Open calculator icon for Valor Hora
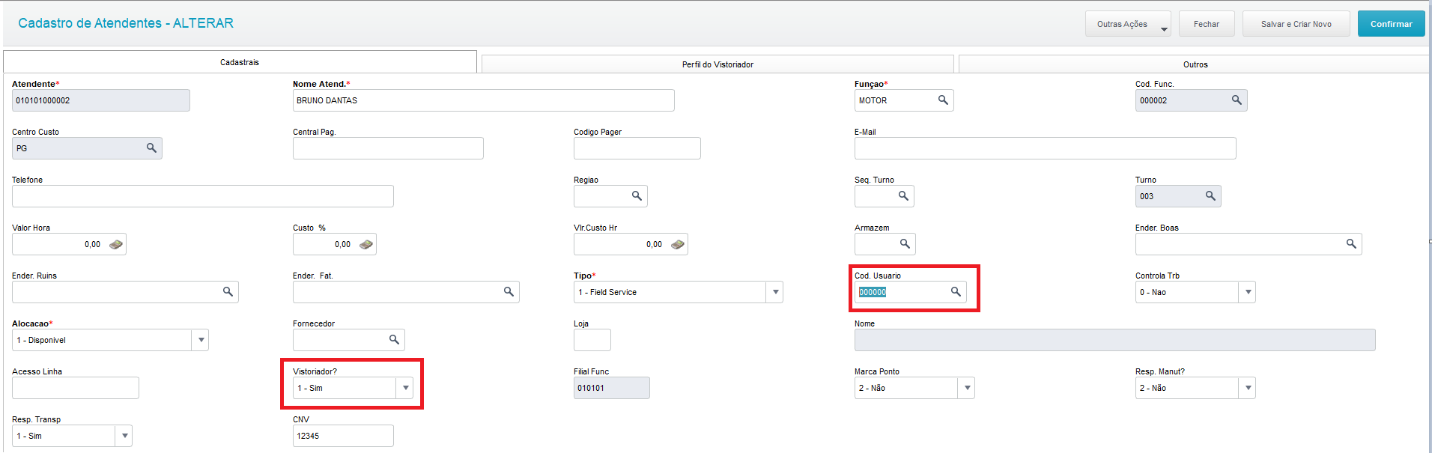The height and width of the screenshot is (453, 1432). click(116, 244)
